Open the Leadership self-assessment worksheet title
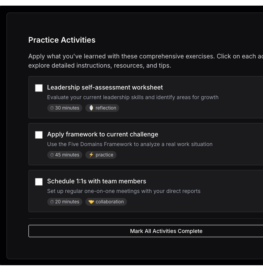263x271 pixels. coord(105,87)
